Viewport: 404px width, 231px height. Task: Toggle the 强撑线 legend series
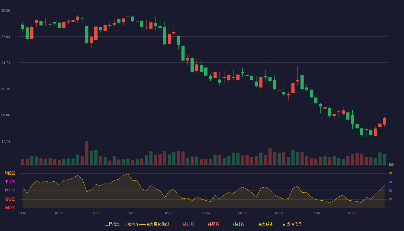[x=236, y=224]
